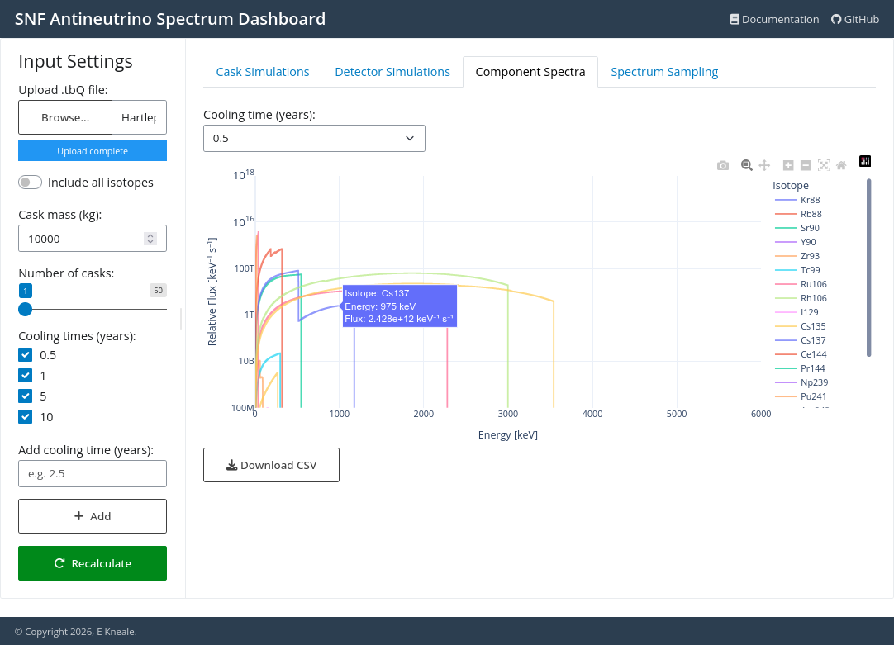
Task: Toggle I129 trace in legend
Action: tap(797, 312)
